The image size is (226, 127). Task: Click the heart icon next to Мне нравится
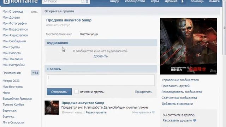point(153,112)
